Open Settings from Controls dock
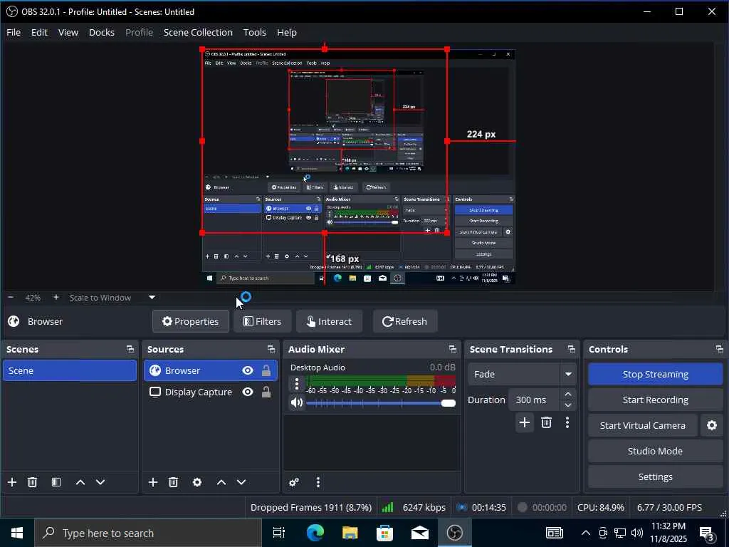 656,476
